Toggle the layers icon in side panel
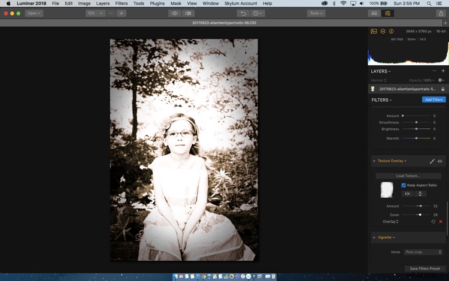The image size is (449, 281). [x=383, y=31]
